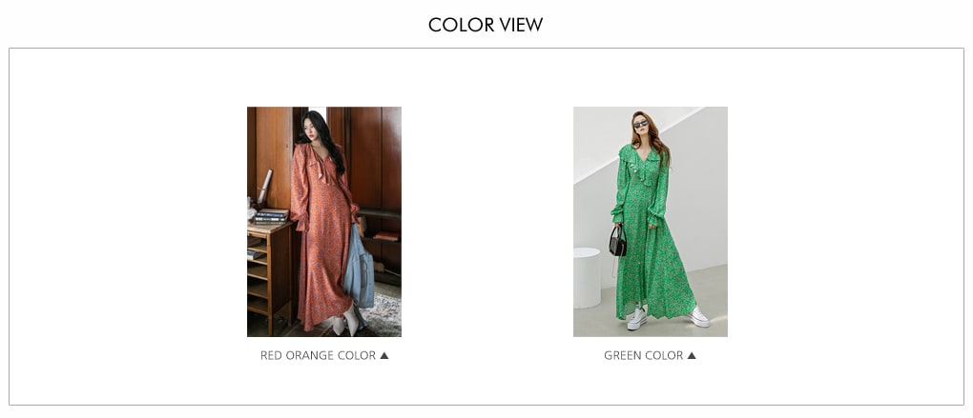Click the white round stool in green photo
This screenshot has width=973, height=418.
(586, 277)
